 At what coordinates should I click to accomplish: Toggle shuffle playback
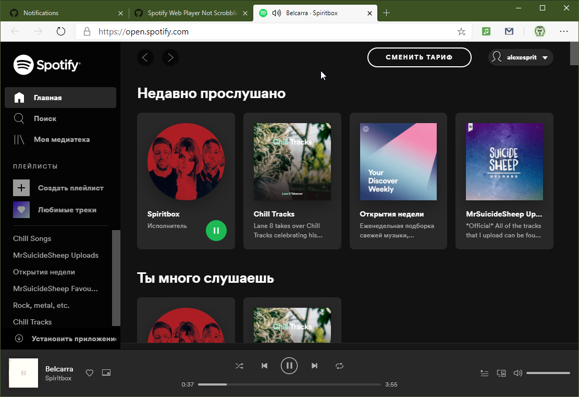click(x=239, y=366)
